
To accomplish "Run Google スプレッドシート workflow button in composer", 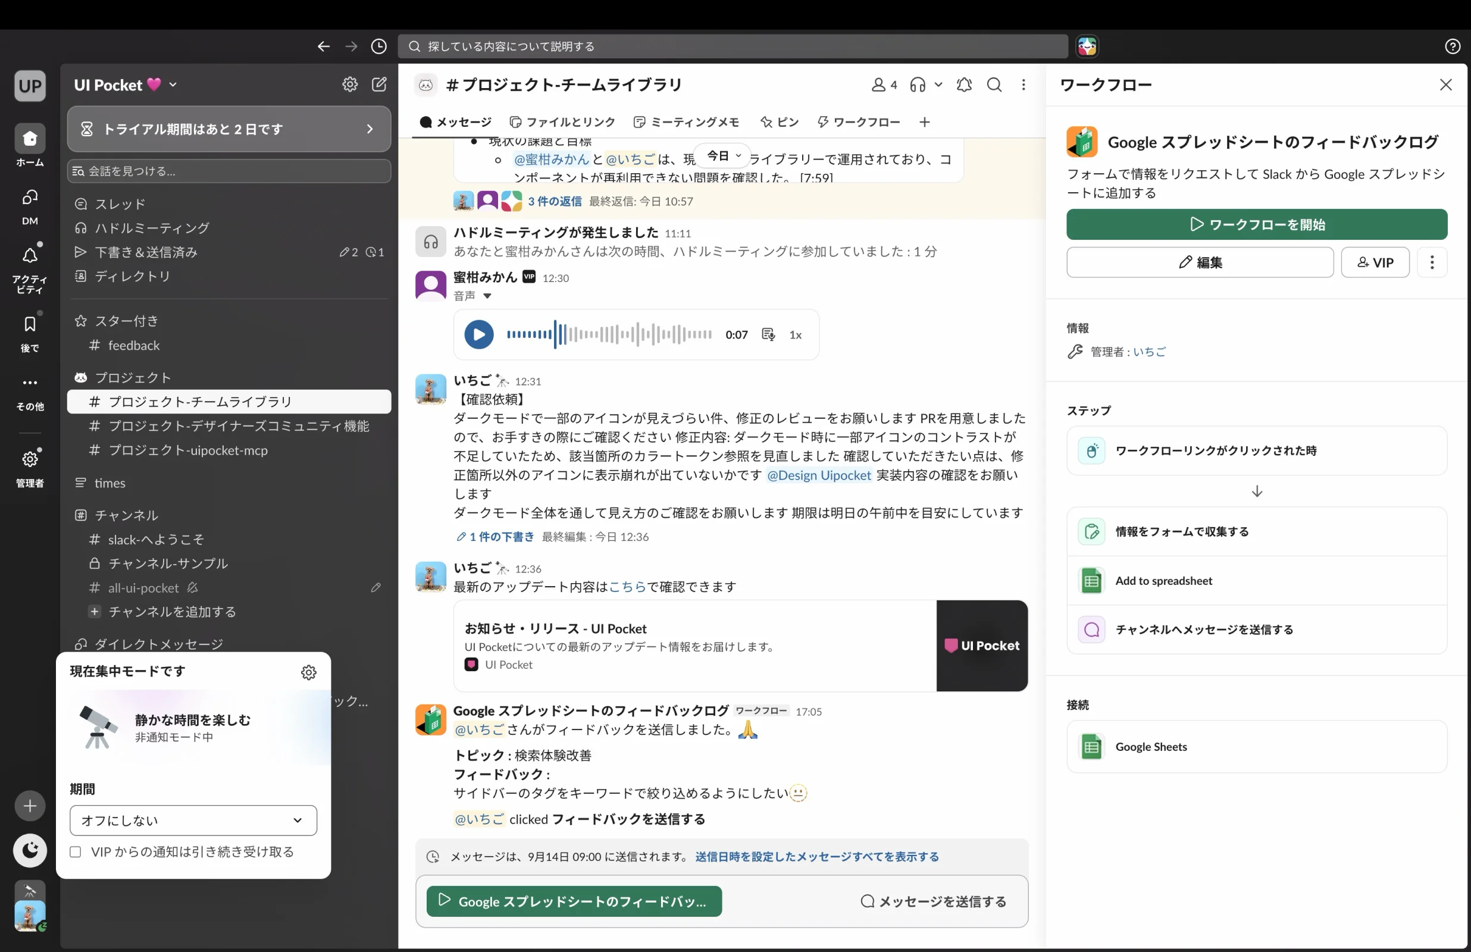I will click(574, 901).
